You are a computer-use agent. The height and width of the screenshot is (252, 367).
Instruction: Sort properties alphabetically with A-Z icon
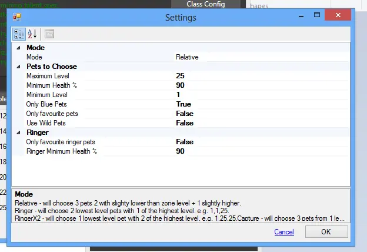pyautogui.click(x=32, y=34)
